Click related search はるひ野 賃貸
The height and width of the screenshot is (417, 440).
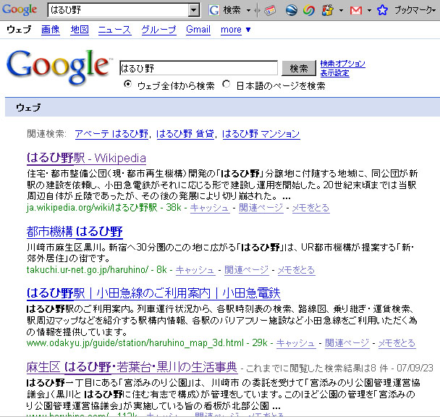coord(185,134)
